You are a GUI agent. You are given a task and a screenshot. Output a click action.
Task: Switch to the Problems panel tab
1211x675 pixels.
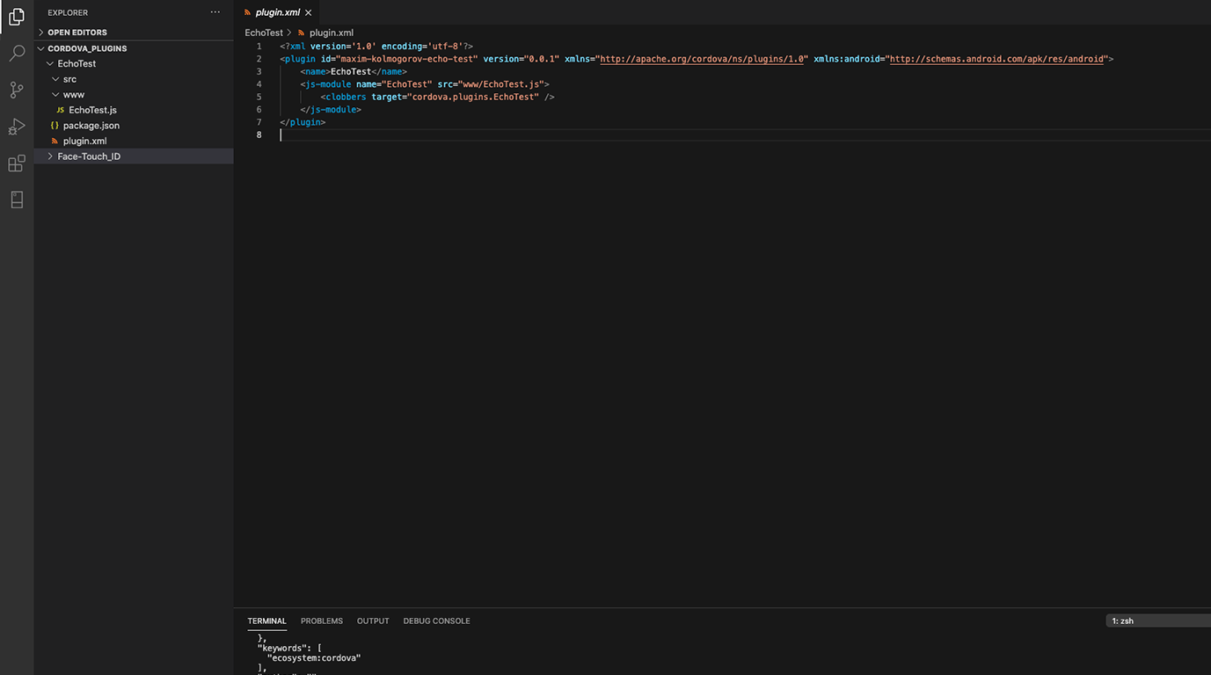pyautogui.click(x=322, y=621)
